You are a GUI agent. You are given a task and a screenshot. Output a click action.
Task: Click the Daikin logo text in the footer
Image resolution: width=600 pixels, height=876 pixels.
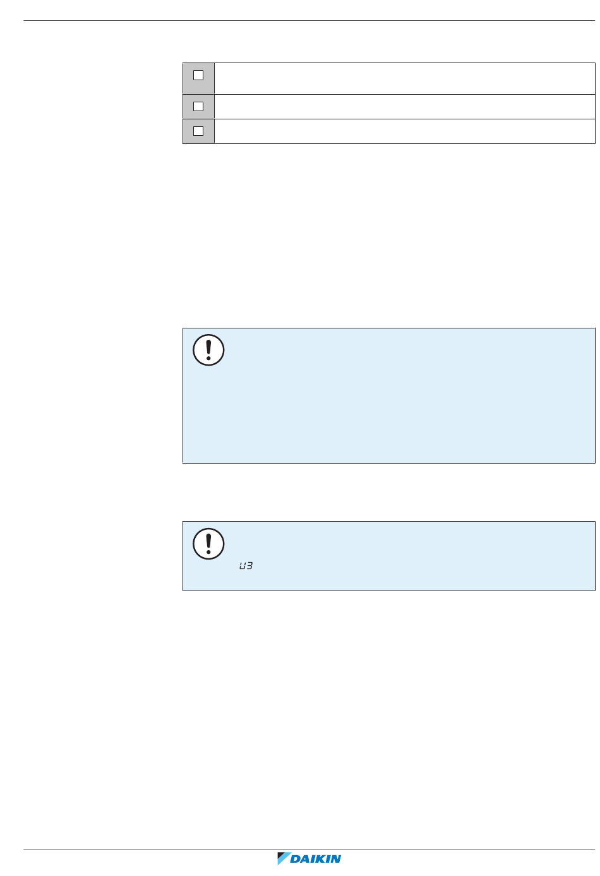pos(316,859)
